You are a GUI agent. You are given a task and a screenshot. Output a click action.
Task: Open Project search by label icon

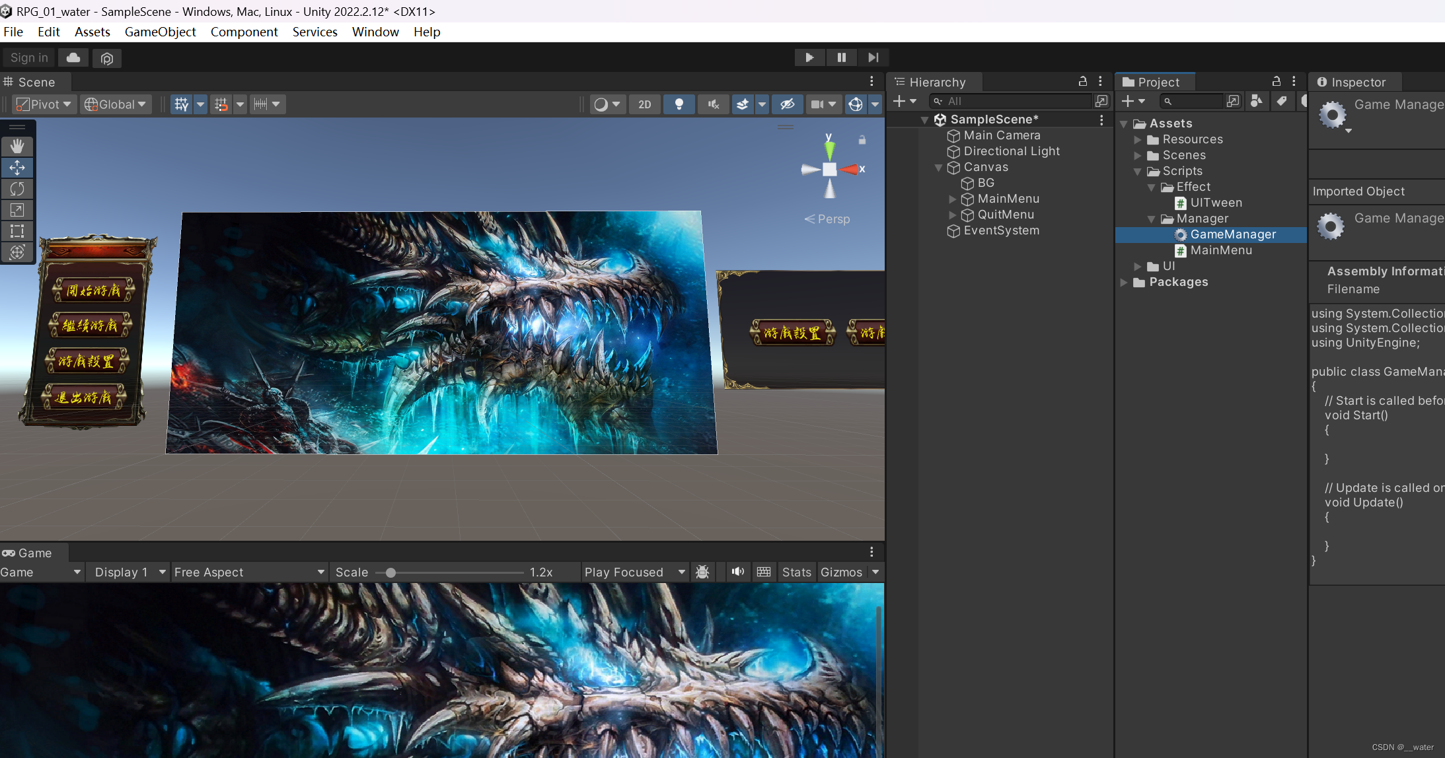click(x=1281, y=101)
